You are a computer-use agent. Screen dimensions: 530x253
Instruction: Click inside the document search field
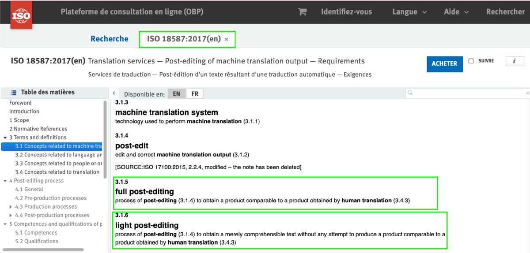[x=468, y=93]
